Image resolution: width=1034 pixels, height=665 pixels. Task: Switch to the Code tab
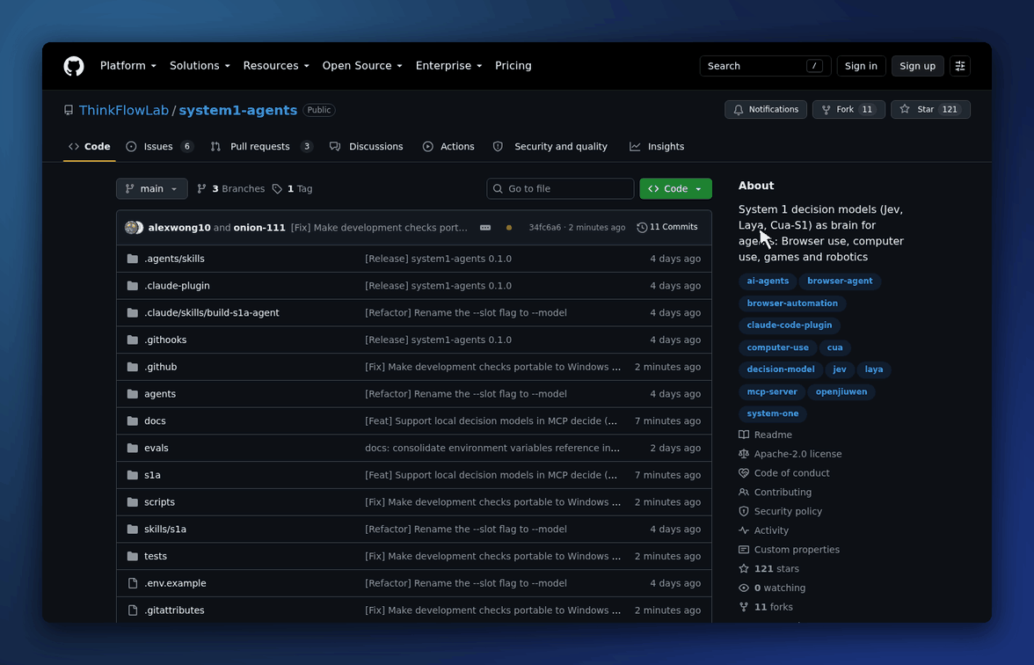(89, 146)
